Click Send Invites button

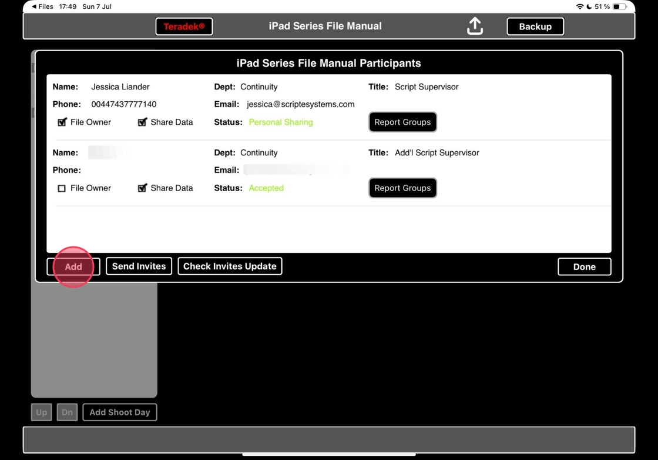click(x=139, y=266)
